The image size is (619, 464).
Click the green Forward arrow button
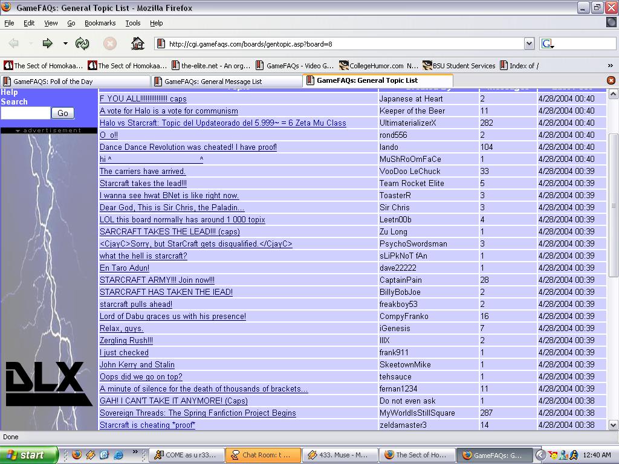[47, 43]
